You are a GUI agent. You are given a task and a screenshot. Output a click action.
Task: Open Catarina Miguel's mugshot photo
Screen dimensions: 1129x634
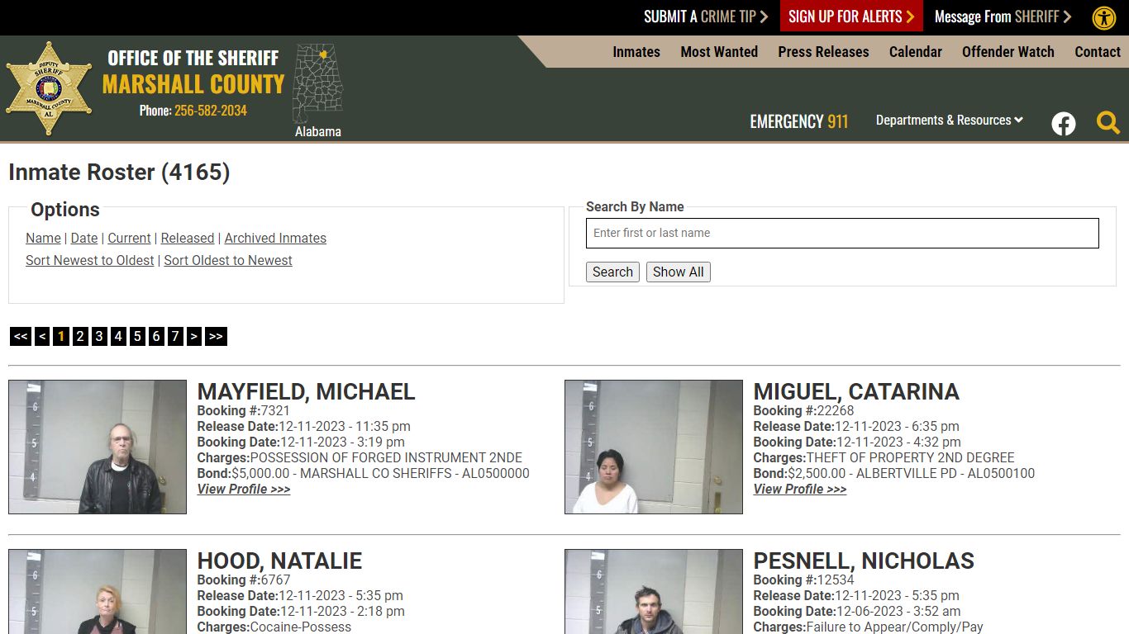point(654,447)
